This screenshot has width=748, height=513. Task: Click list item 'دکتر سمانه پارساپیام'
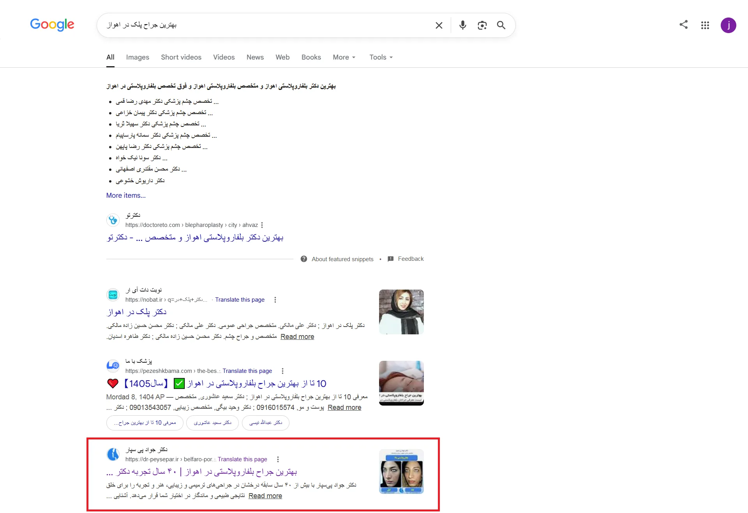166,135
